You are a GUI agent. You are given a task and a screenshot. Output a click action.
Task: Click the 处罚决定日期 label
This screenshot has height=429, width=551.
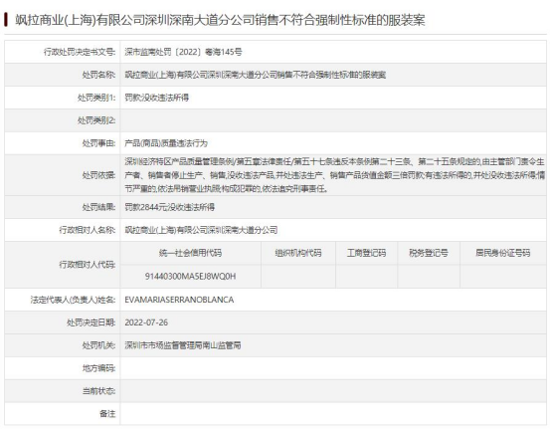click(92, 322)
